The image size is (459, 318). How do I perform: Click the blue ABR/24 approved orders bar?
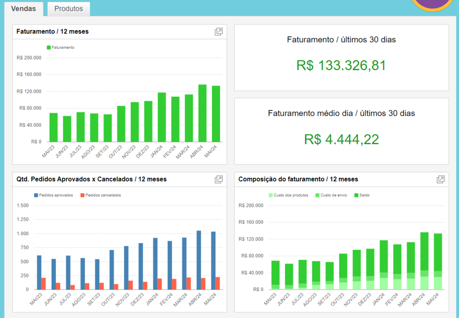[x=199, y=260]
